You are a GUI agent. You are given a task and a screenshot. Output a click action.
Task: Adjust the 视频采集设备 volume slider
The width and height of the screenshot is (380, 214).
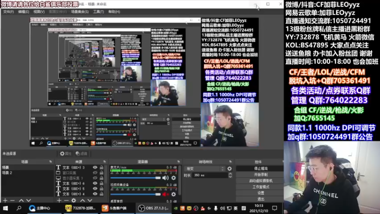pos(135,195)
